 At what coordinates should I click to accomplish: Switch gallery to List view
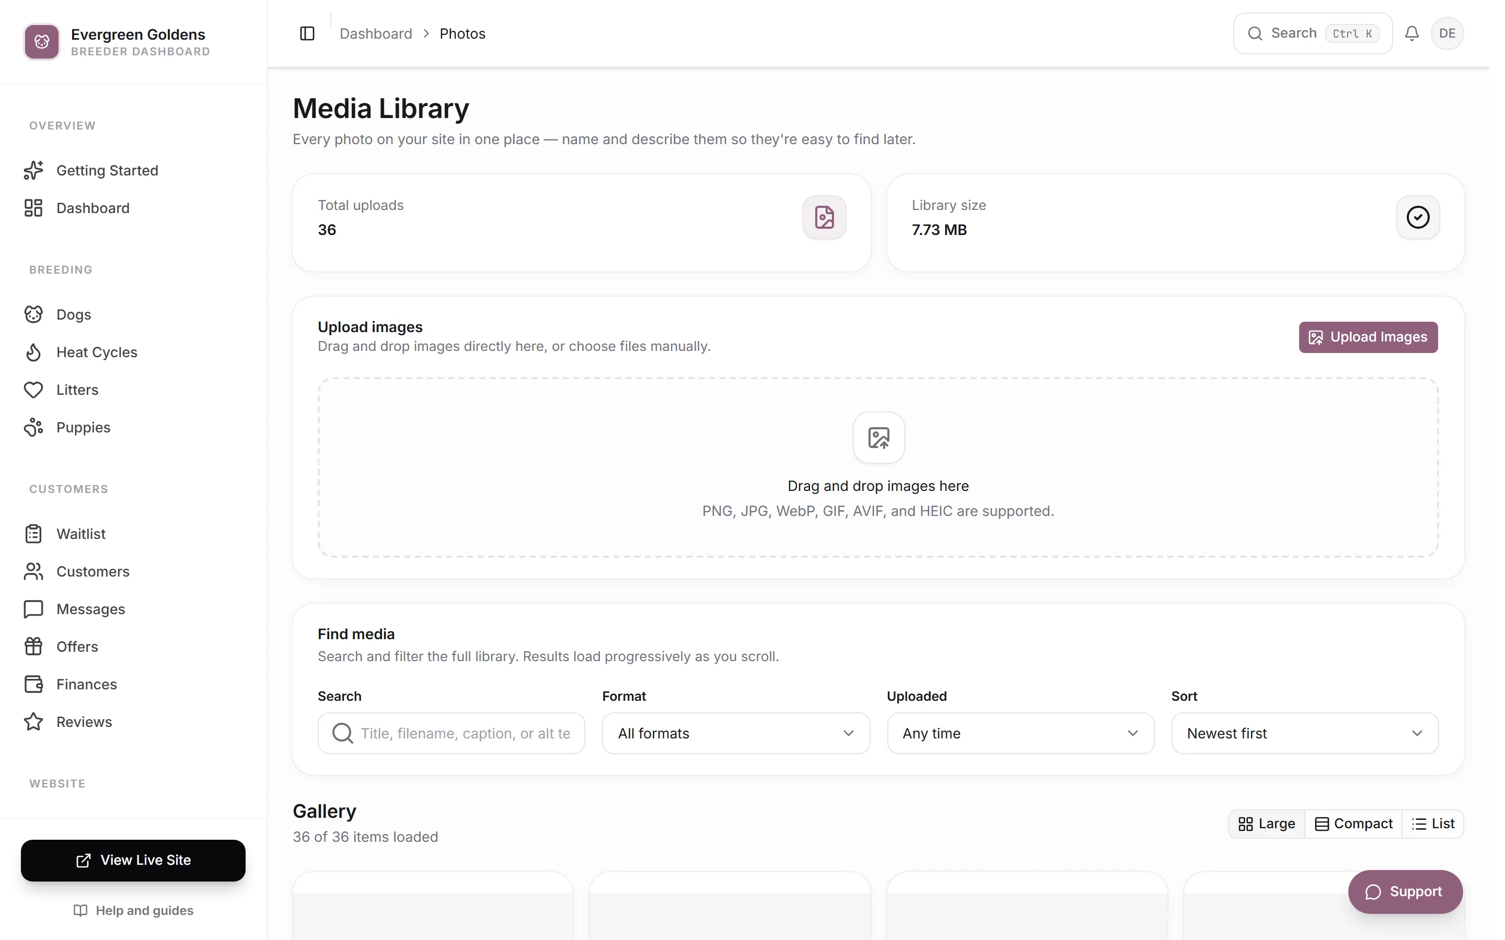(x=1433, y=824)
